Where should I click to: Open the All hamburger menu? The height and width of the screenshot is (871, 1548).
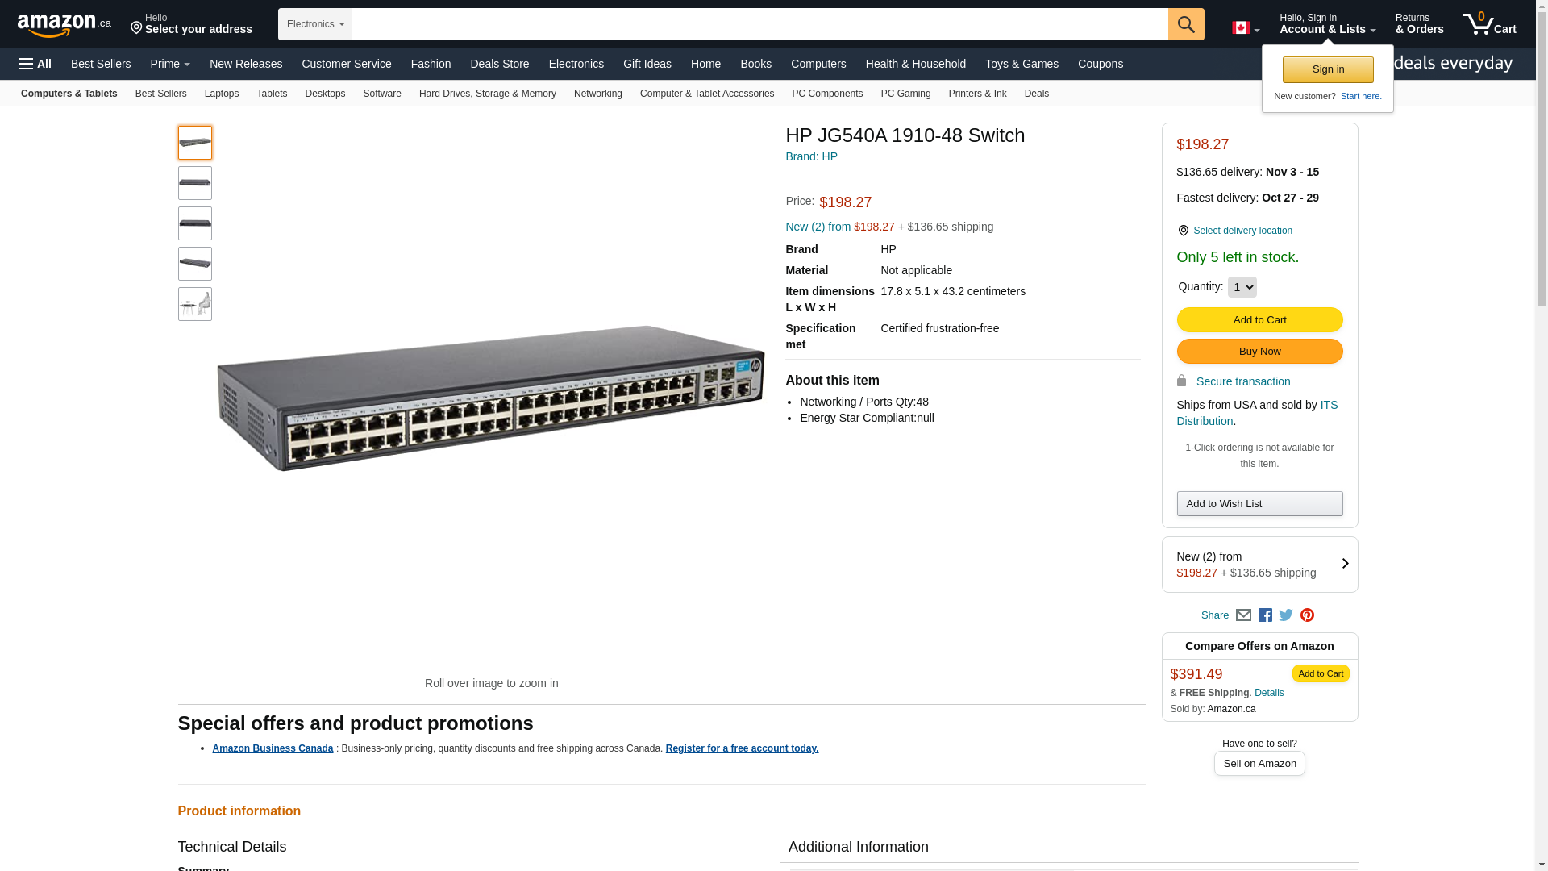pyautogui.click(x=35, y=64)
